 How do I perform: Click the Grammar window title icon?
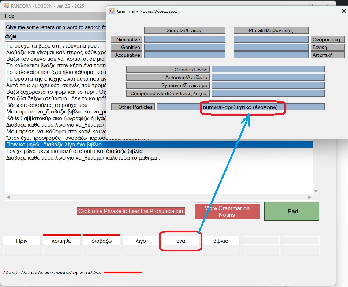(112, 11)
